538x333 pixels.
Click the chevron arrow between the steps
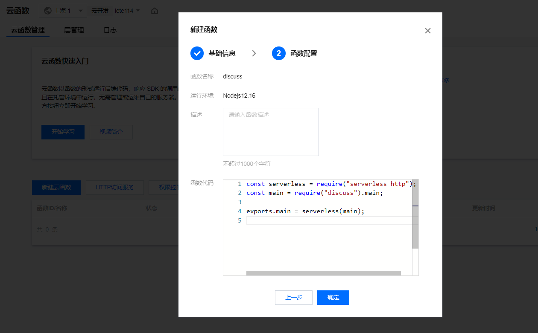click(254, 53)
